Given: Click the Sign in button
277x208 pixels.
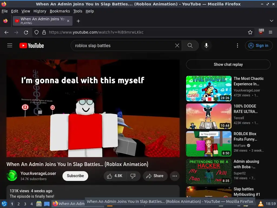Looking at the screenshot, I should 259,45.
